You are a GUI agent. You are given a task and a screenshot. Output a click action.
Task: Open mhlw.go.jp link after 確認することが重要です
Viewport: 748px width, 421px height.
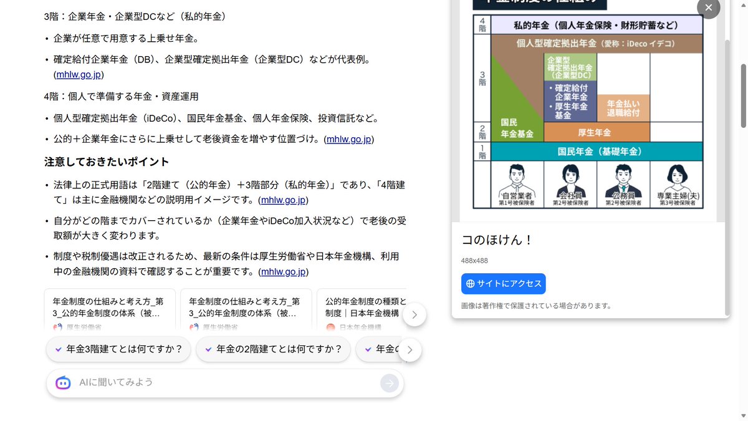pos(283,272)
